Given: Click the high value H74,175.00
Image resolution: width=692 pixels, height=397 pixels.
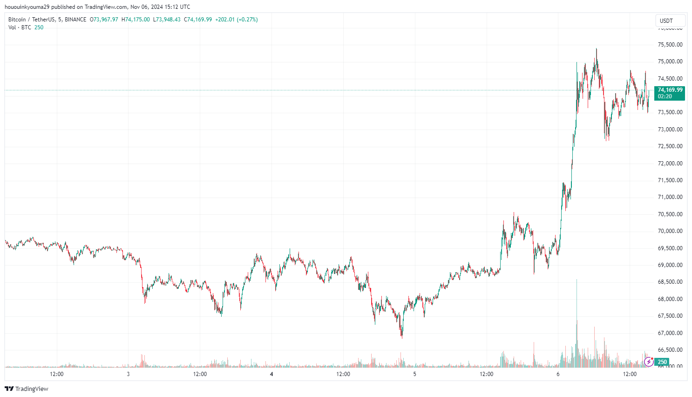Looking at the screenshot, I should point(136,20).
